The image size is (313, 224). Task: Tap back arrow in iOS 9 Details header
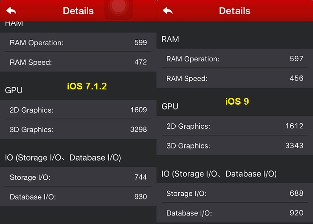click(168, 11)
